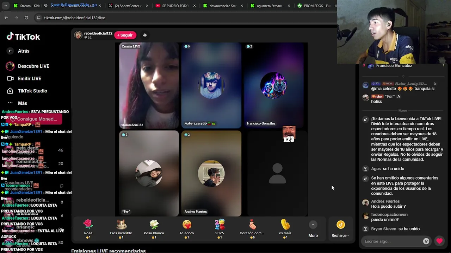
Task: Send the es maíz gift
Action: click(x=285, y=229)
